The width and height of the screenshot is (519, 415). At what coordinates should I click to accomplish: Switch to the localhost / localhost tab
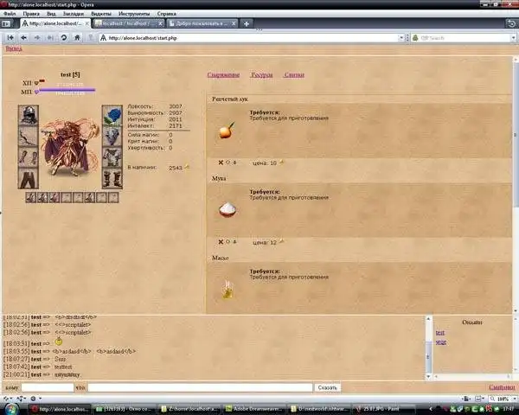click(x=128, y=23)
